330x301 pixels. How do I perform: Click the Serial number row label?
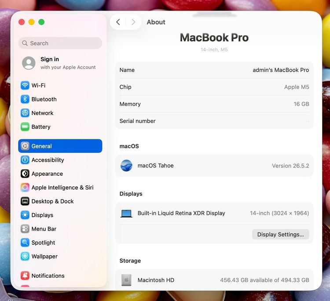(x=137, y=121)
